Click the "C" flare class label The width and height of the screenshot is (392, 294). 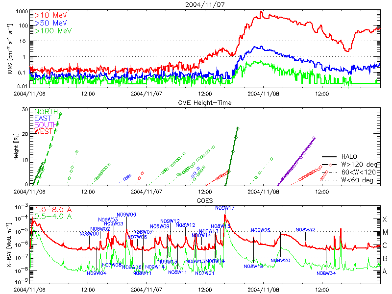[385, 245]
